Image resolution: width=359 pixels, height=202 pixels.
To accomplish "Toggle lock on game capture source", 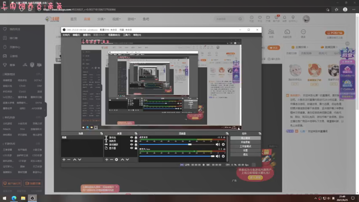I will 136,145.
